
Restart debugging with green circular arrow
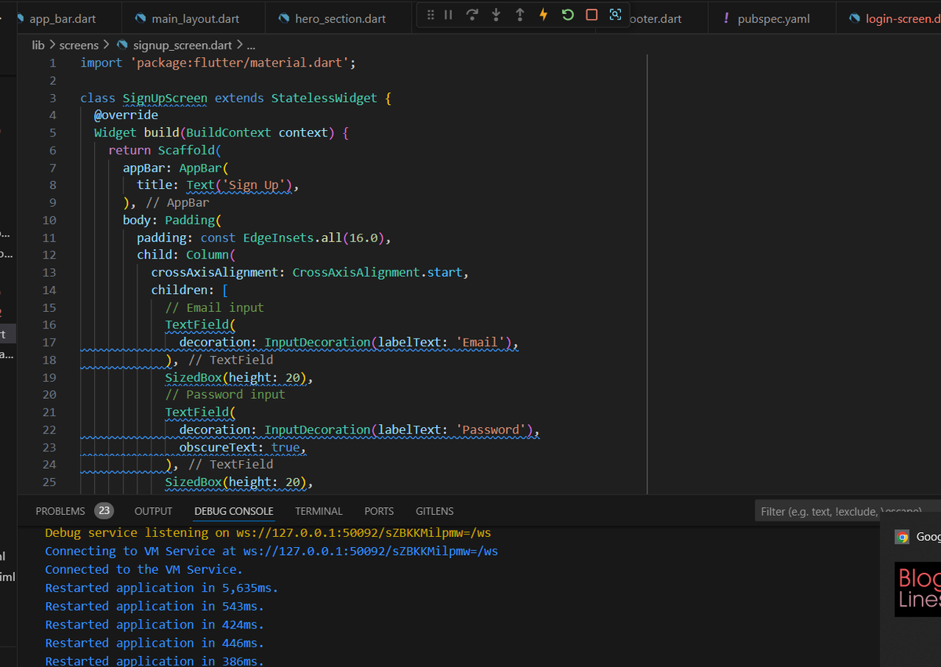(x=568, y=15)
